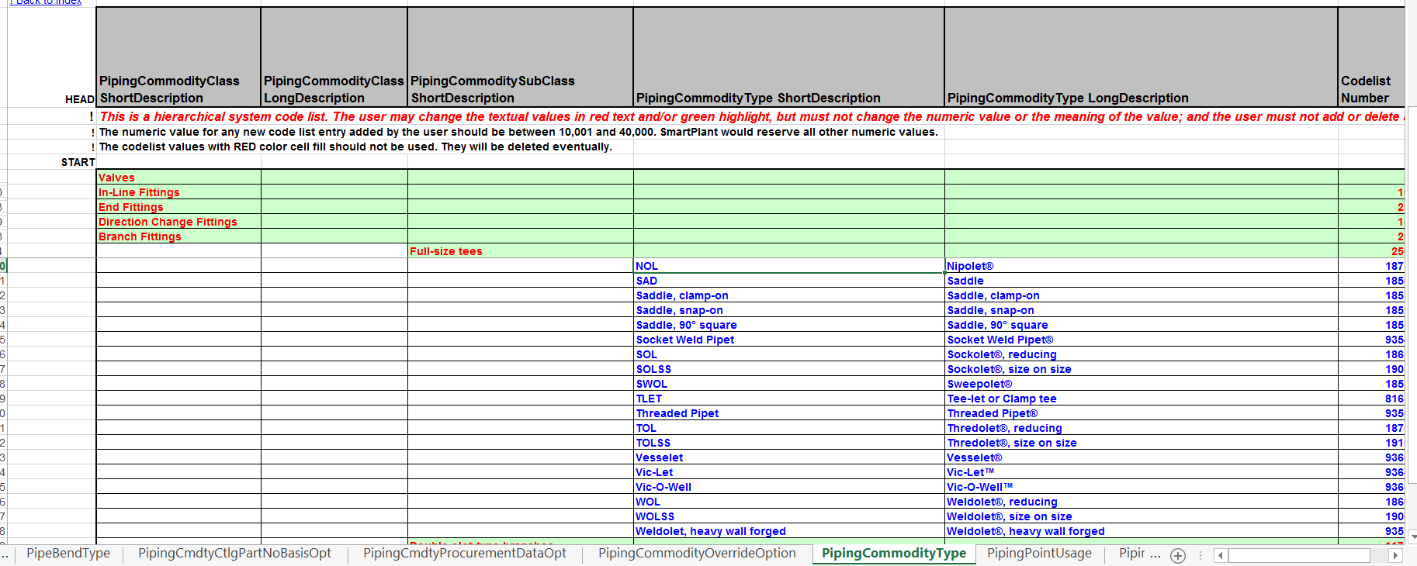The width and height of the screenshot is (1417, 566).
Task: Open the PipeBendType sheet tab
Action: 68,554
